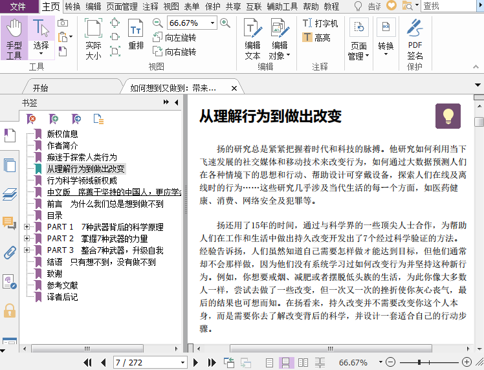Viewport: 484px width, 370px height.
Task: Switch to the 开始 tab
Action: click(x=40, y=88)
